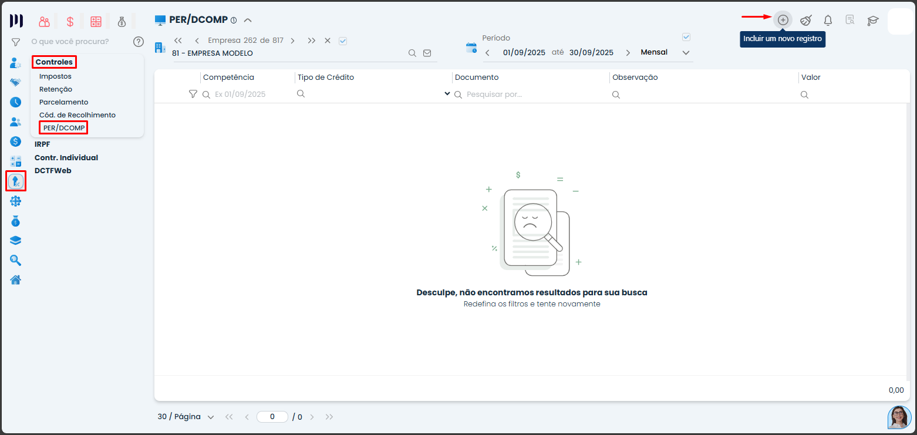Viewport: 917px width, 435px height.
Task: Open the 30 / Página page size dropdown
Action: click(186, 417)
